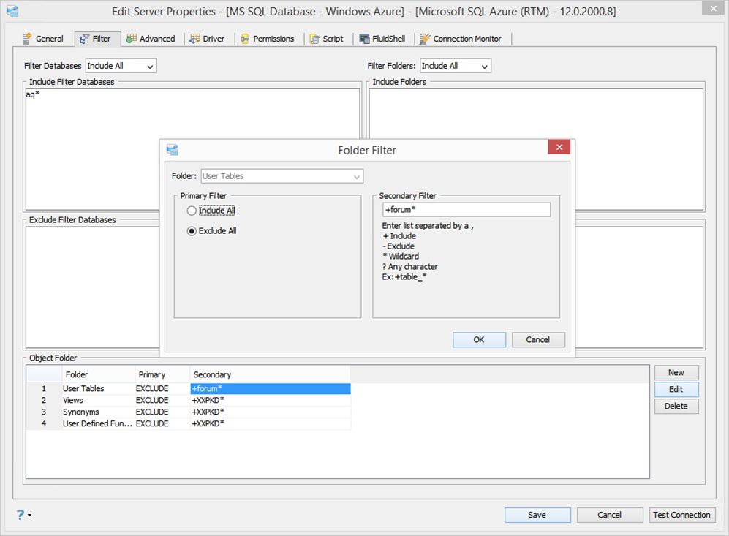Click the FluidShell tab icon
This screenshot has height=536, width=729.
364,39
